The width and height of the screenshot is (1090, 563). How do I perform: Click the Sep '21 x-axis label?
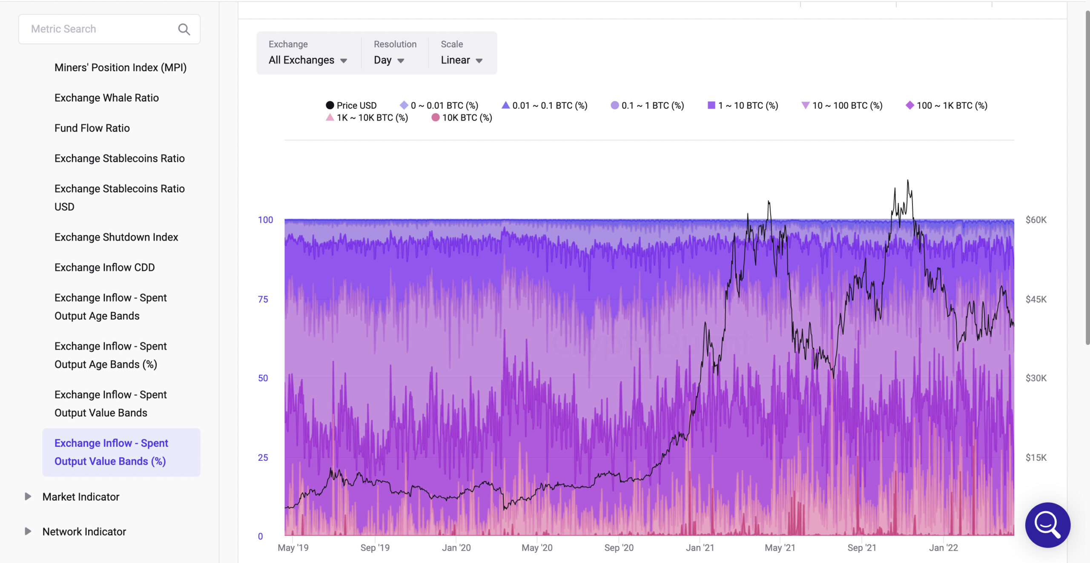click(x=862, y=548)
